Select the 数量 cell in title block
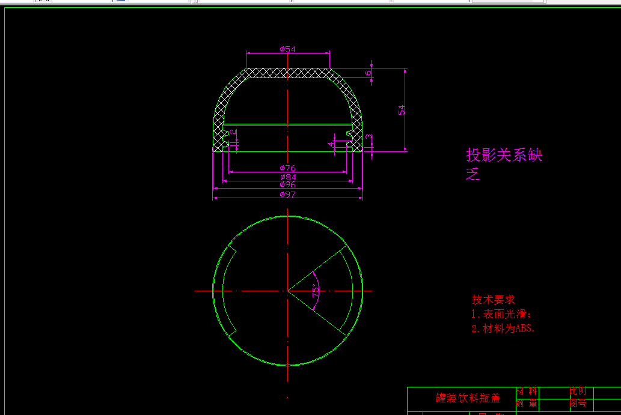The height and width of the screenshot is (415, 621). [527, 404]
